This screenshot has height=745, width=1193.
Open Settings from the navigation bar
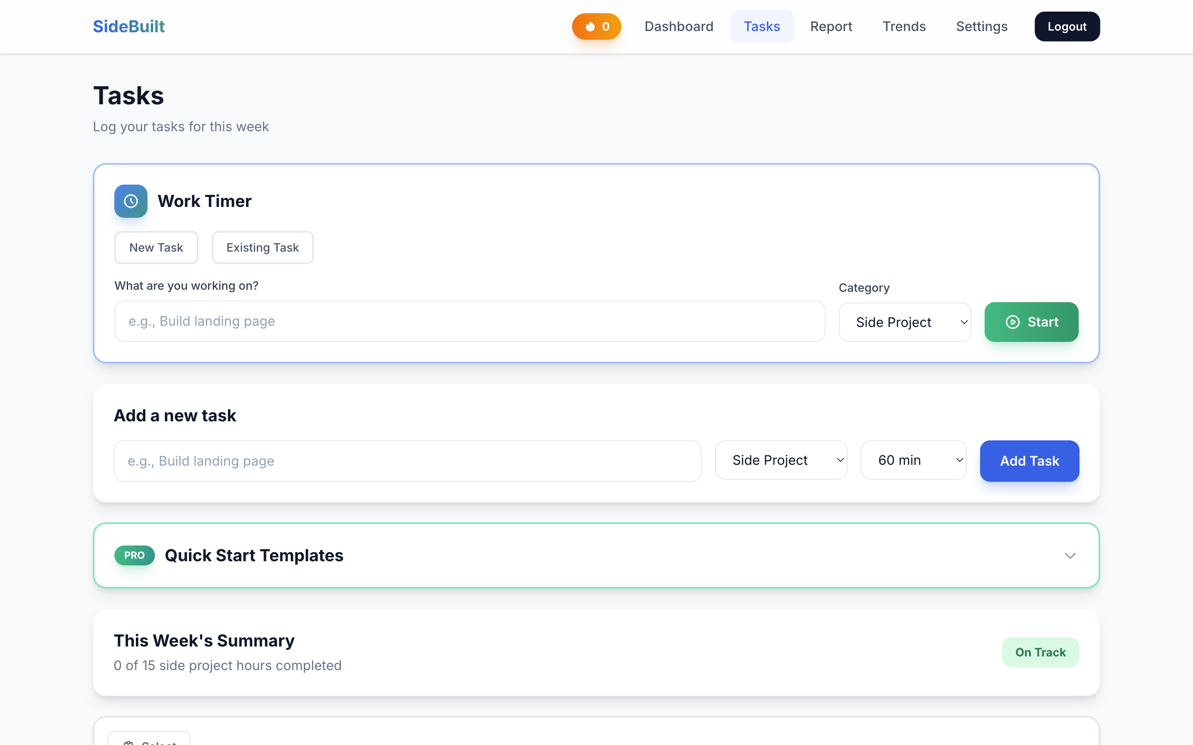981,26
